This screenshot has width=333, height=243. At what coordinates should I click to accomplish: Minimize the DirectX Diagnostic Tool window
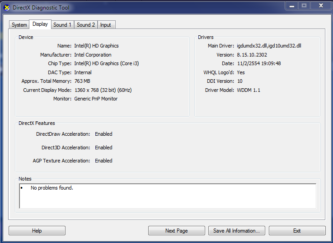[292, 6]
